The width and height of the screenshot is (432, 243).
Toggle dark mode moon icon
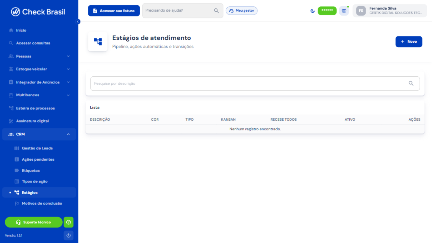pyautogui.click(x=313, y=11)
